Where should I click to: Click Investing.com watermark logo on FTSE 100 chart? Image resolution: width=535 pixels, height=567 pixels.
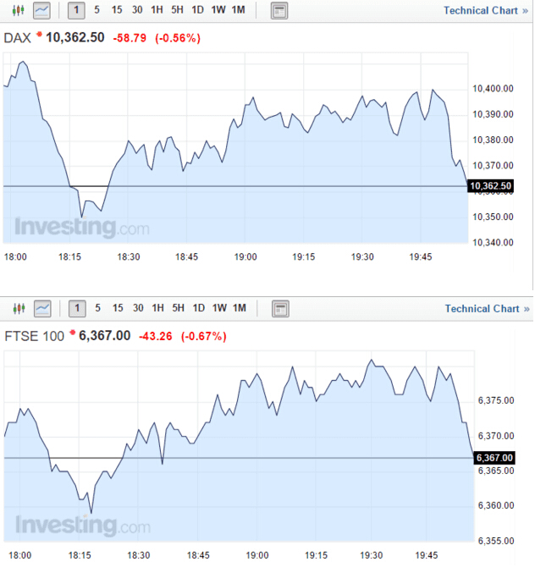pyautogui.click(x=81, y=525)
